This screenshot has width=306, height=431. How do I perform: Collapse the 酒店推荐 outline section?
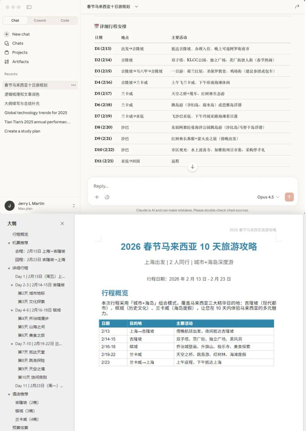coord(9,394)
